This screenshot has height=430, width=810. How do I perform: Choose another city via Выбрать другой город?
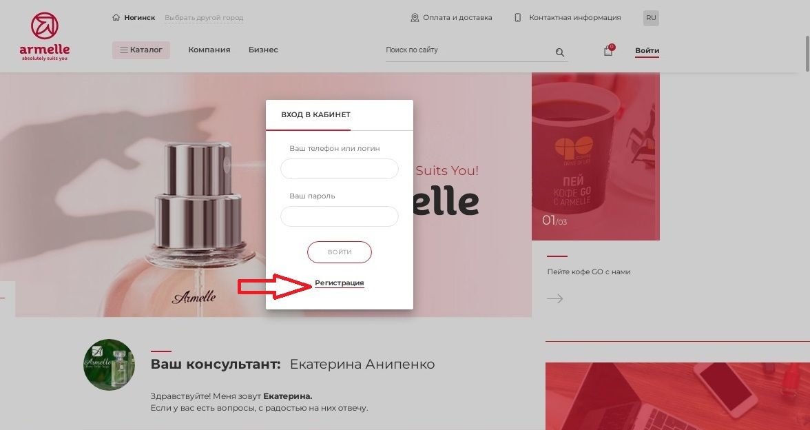coord(204,18)
